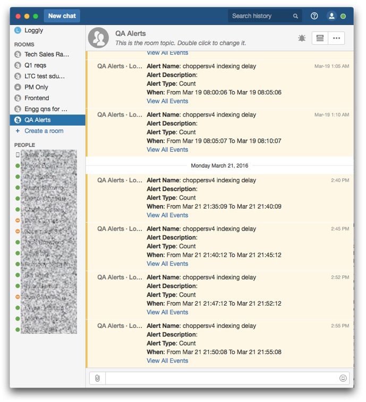
Task: Click the QA Alerts room avatar icon
Action: click(x=99, y=38)
